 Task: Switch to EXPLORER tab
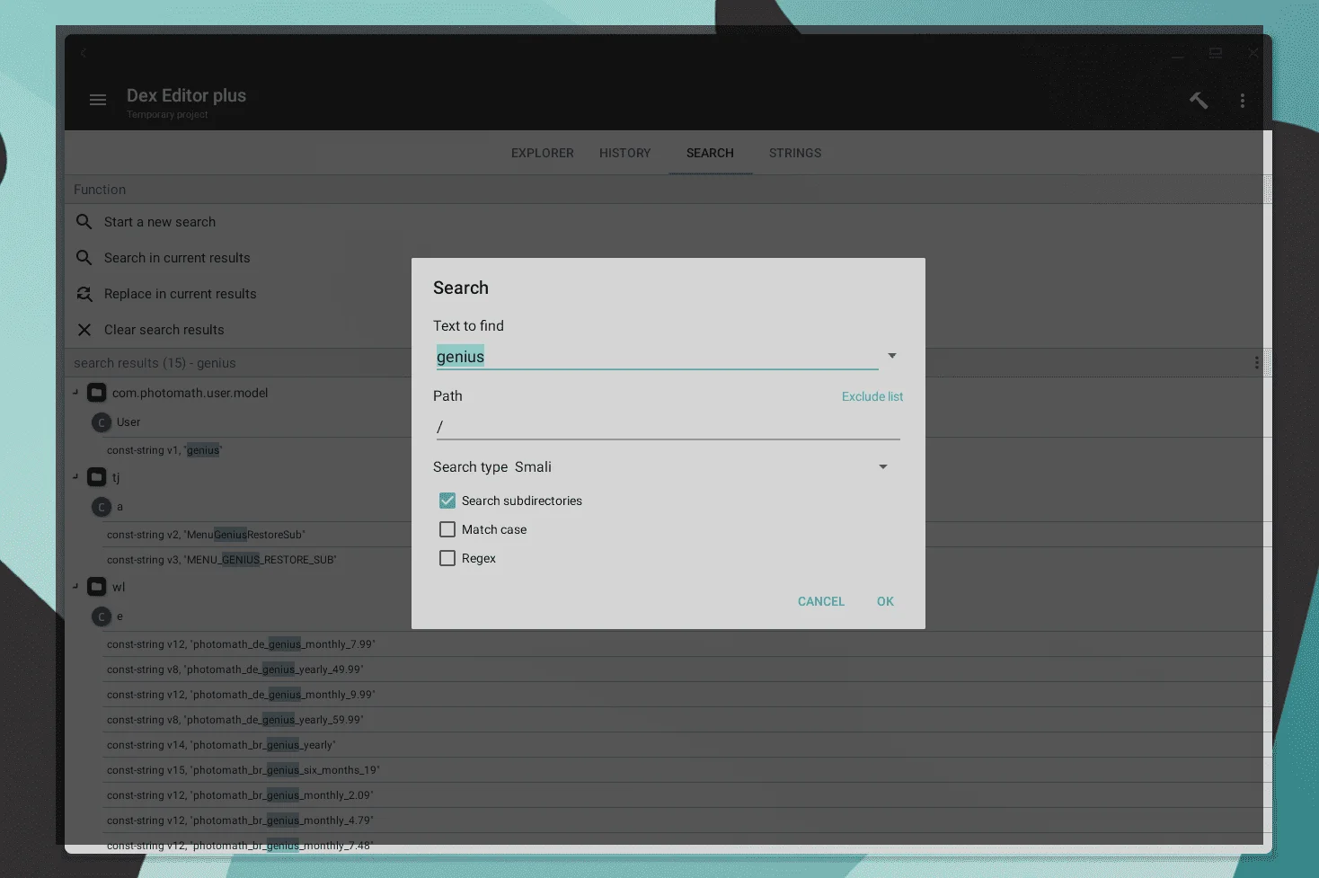(543, 153)
